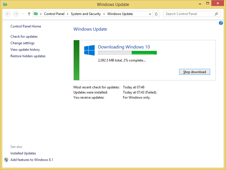Open View update history link
The image size is (226, 170).
pyautogui.click(x=25, y=50)
